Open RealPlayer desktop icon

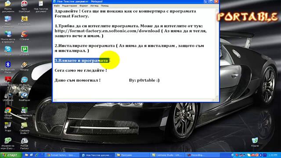pyautogui.click(x=25, y=97)
